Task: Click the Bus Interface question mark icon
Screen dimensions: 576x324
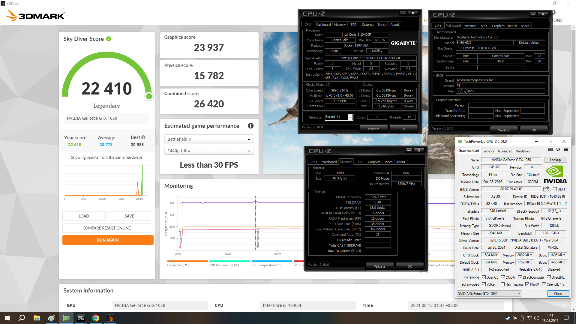Action: [x=566, y=204]
